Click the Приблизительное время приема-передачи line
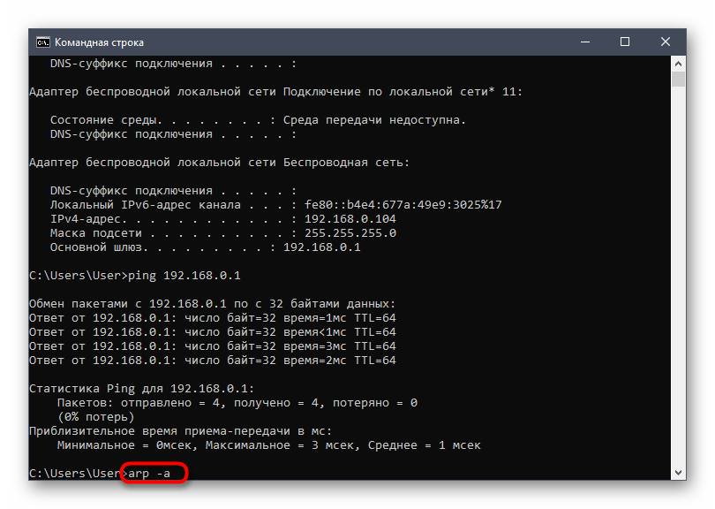715x509 pixels. point(181,431)
